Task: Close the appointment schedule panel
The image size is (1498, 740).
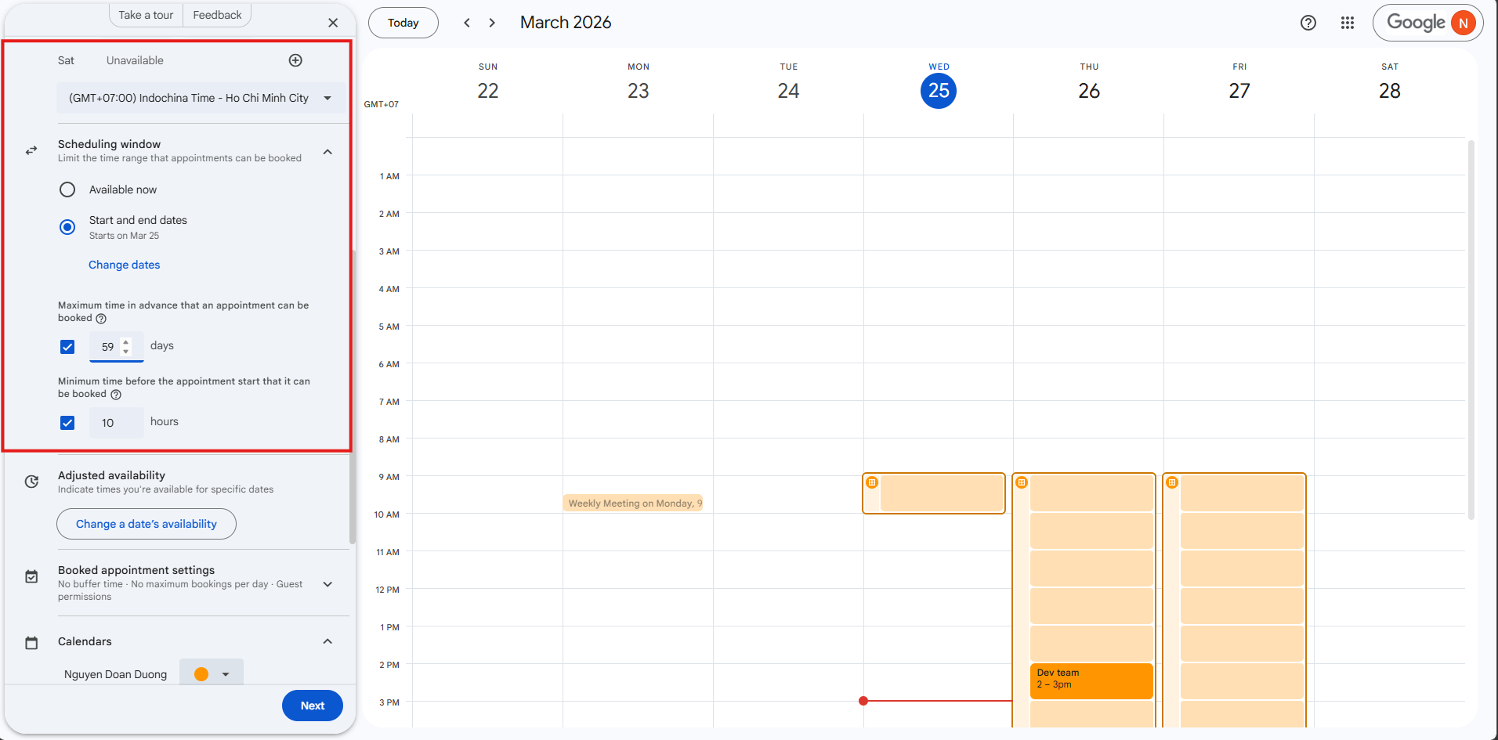Action: coord(333,23)
